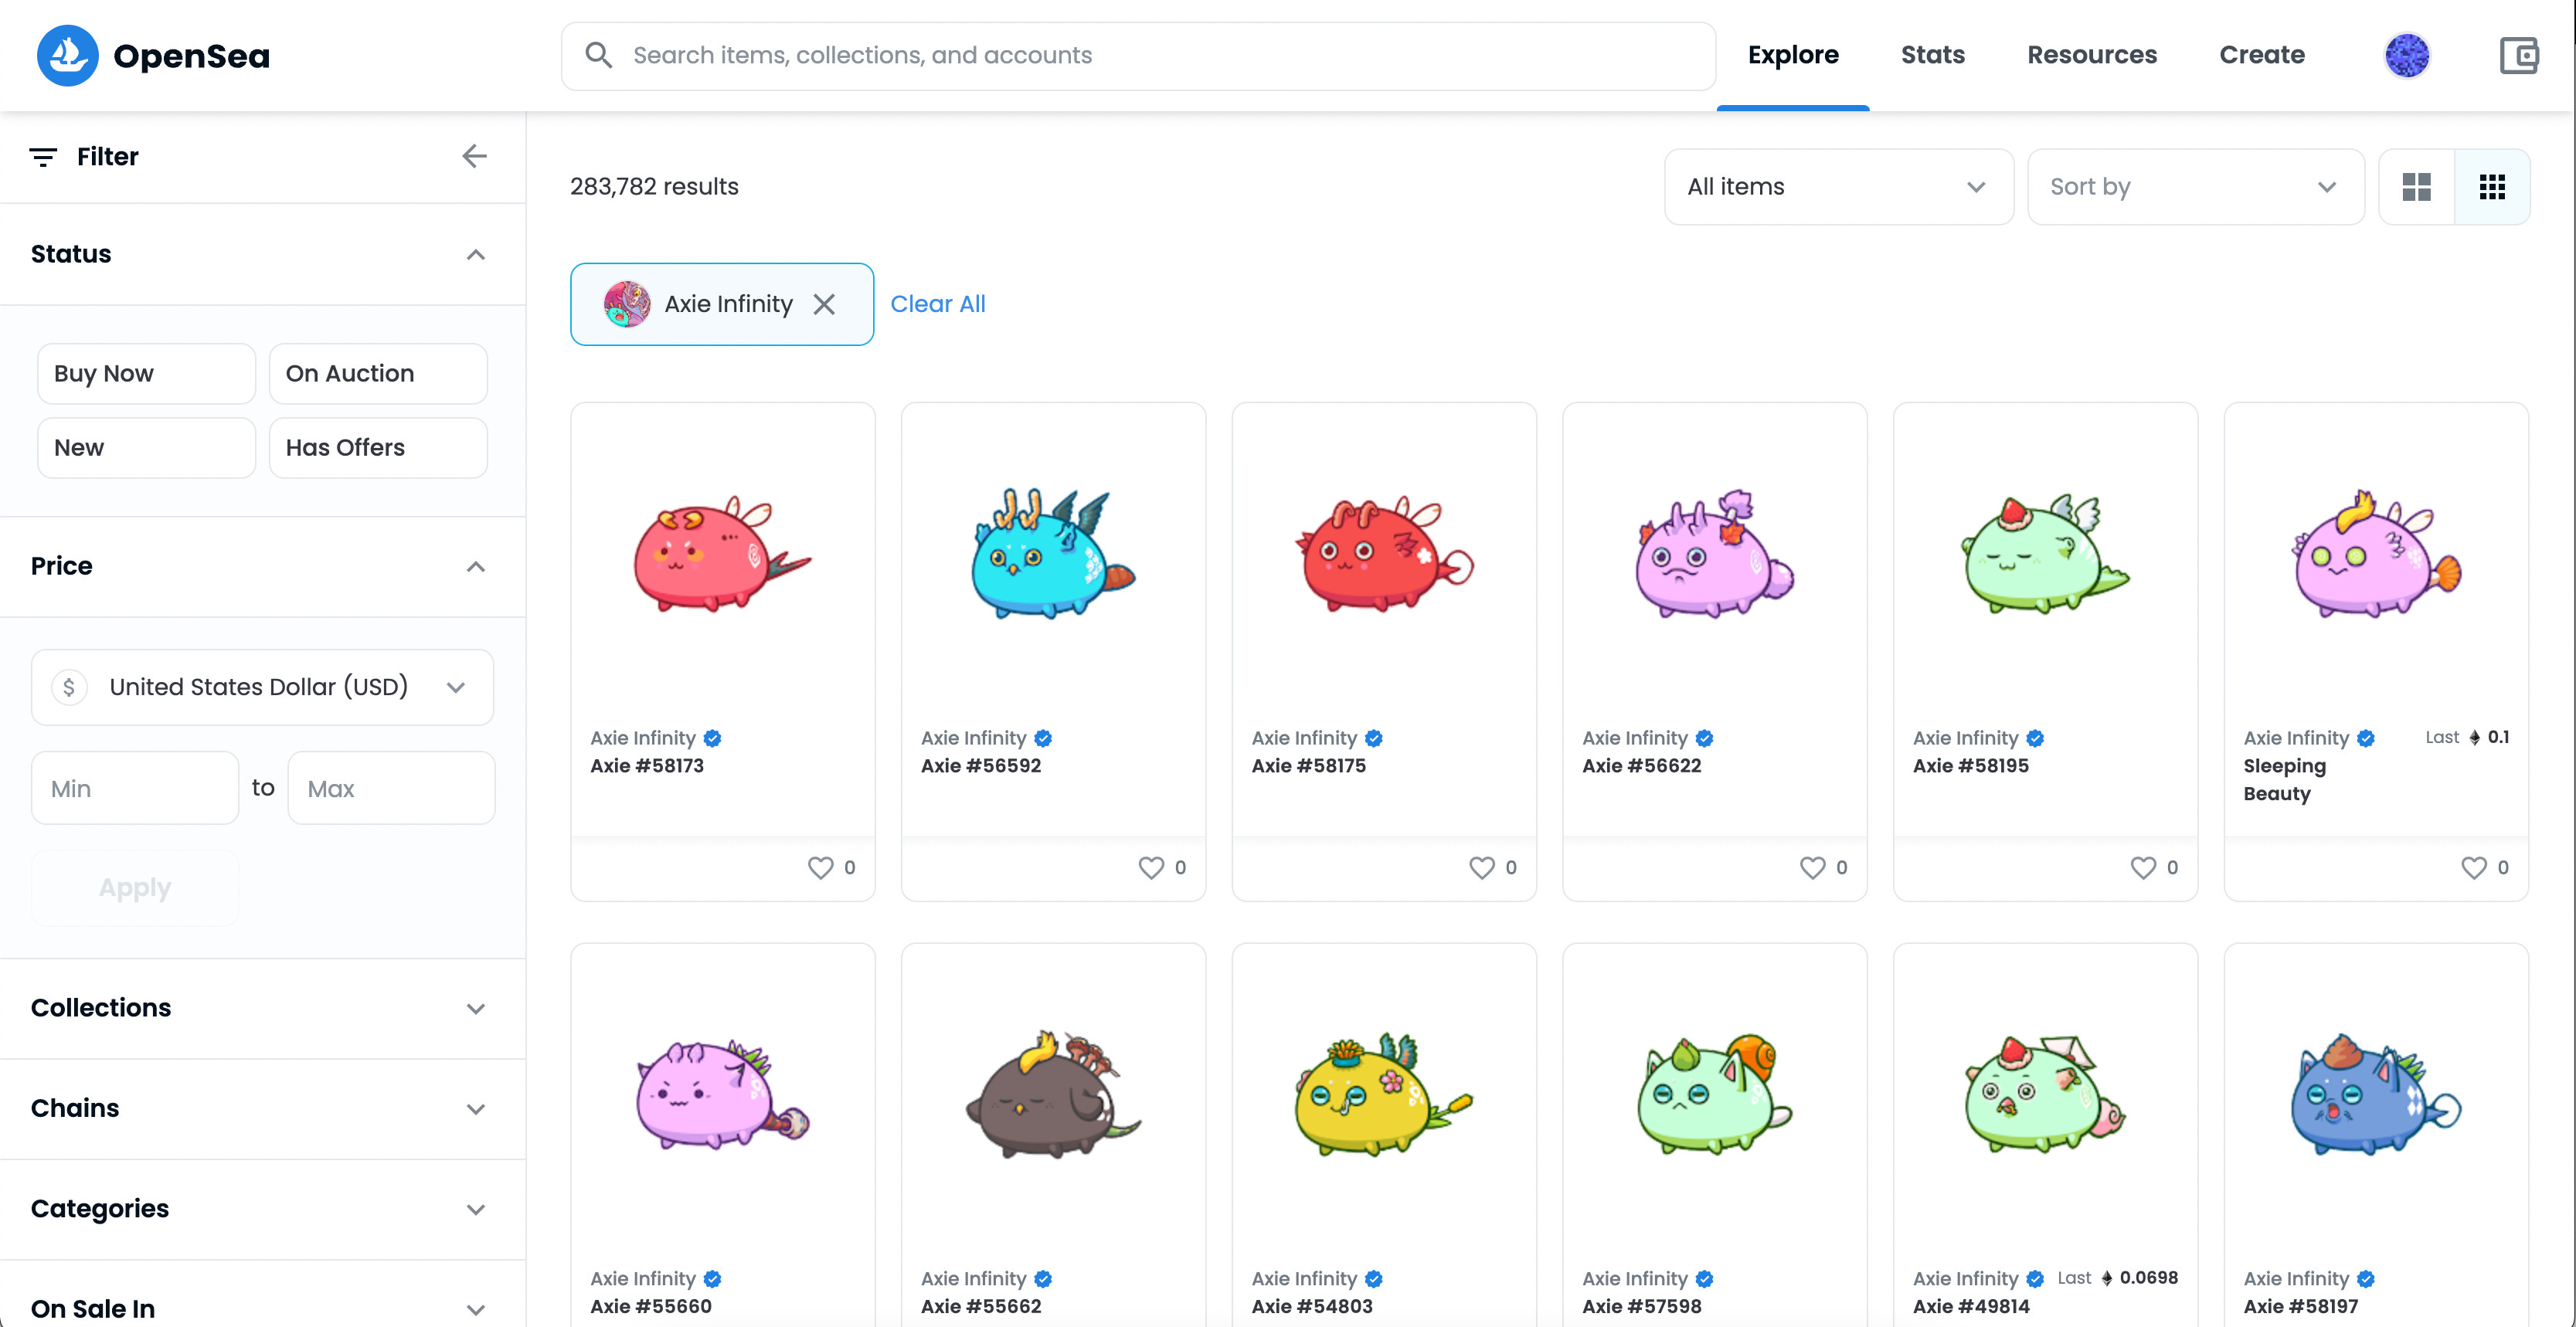This screenshot has height=1327, width=2576.
Task: Open the Resources menu
Action: (2092, 55)
